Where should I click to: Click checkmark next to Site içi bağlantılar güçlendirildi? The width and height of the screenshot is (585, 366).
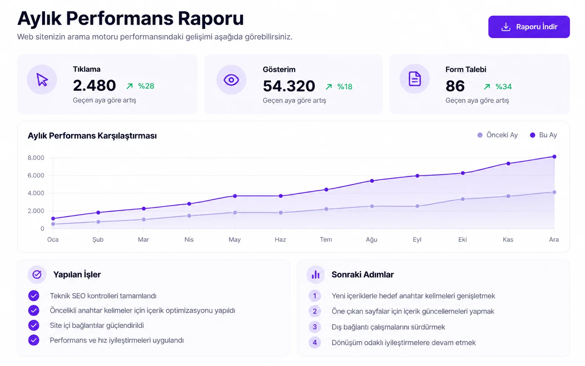(x=34, y=325)
